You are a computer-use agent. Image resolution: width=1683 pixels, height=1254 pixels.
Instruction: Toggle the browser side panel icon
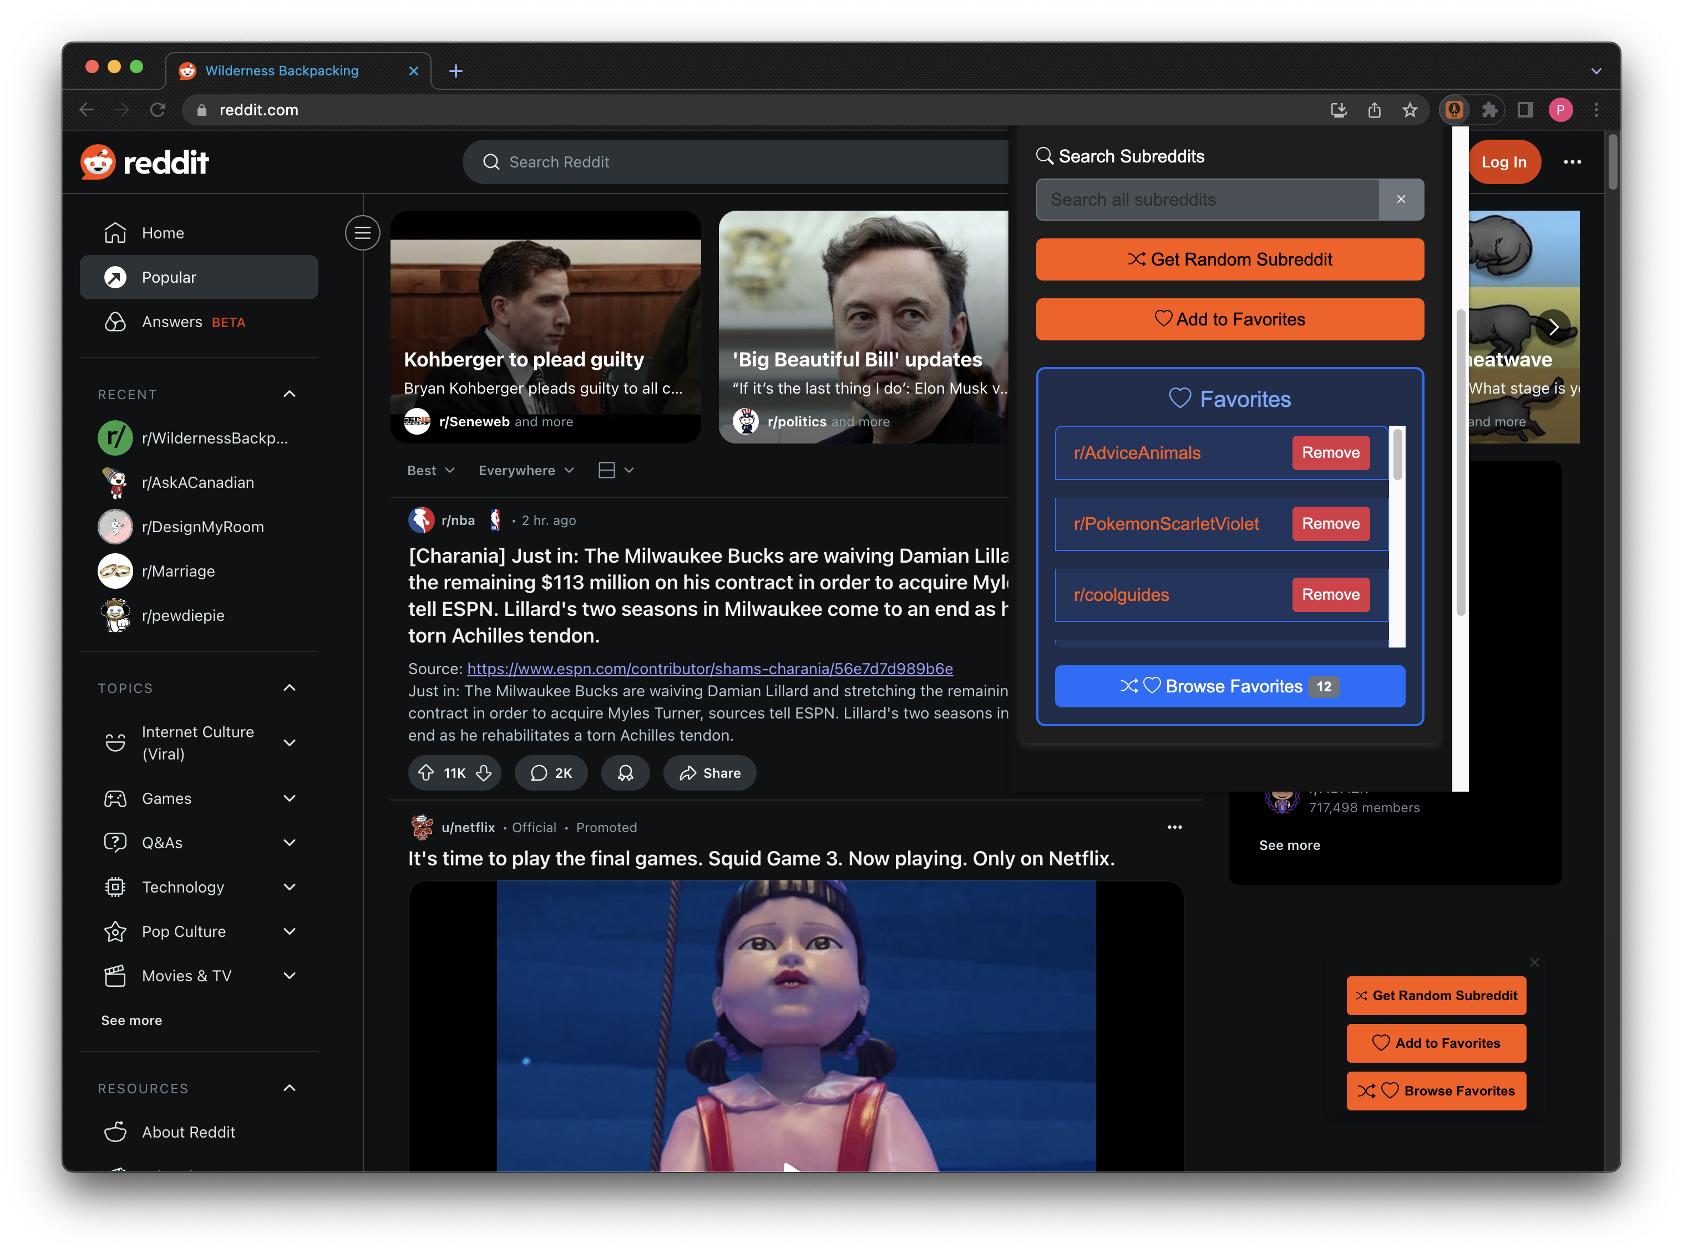(x=1525, y=110)
